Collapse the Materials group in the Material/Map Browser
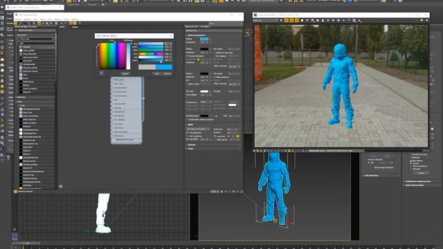 [35, 97]
